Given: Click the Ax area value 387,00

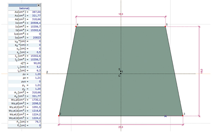Looking at the screenshot, I should click(36, 12).
